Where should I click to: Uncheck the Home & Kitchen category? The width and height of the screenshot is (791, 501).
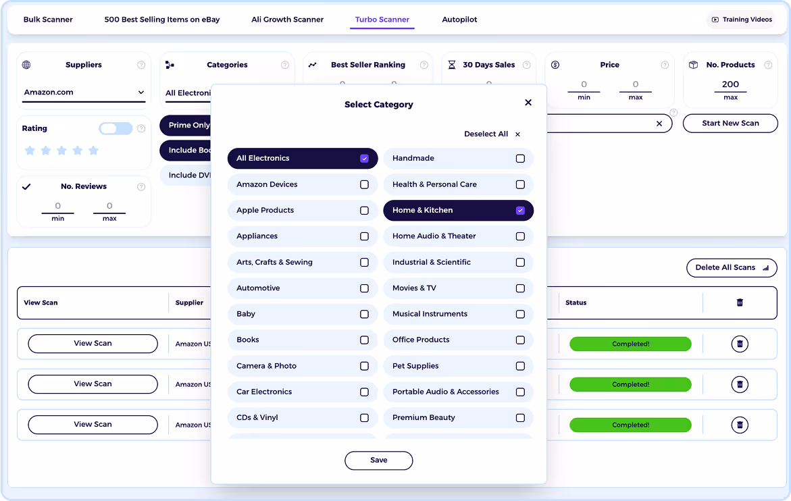(520, 210)
